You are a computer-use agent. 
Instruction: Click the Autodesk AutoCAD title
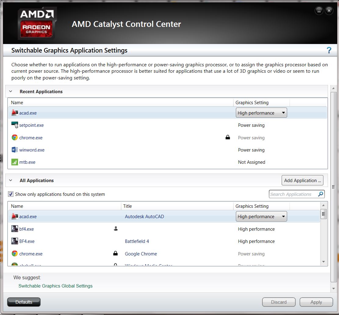coord(144,217)
